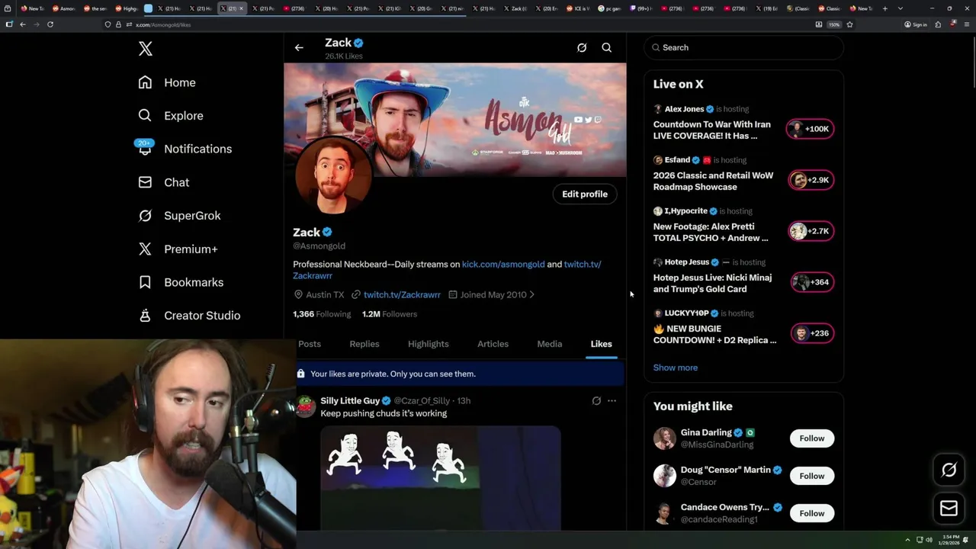Click the +2.9K listeners badge
This screenshot has height=549, width=976.
pyautogui.click(x=811, y=181)
